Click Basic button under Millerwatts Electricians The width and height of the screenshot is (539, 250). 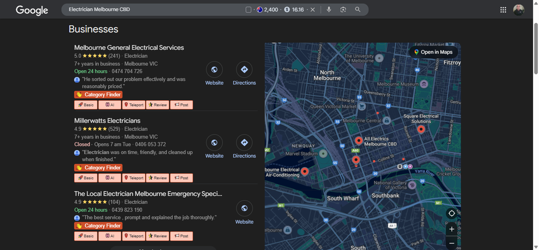click(86, 178)
